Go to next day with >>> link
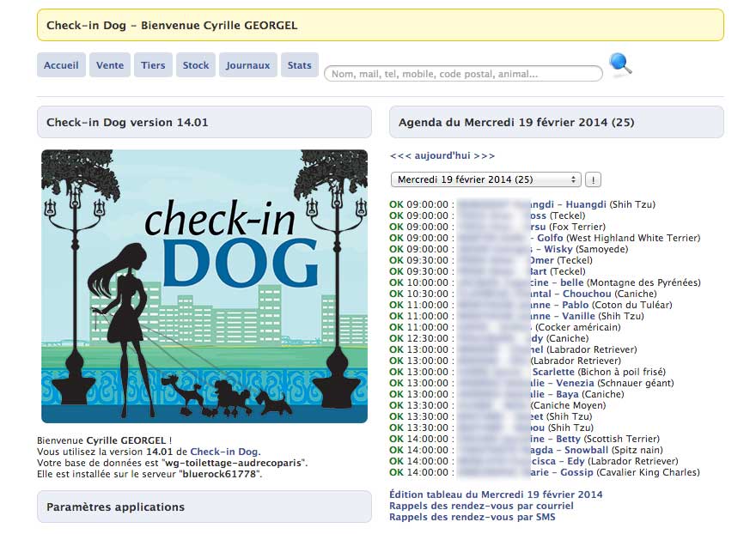756x534 pixels. [x=485, y=155]
